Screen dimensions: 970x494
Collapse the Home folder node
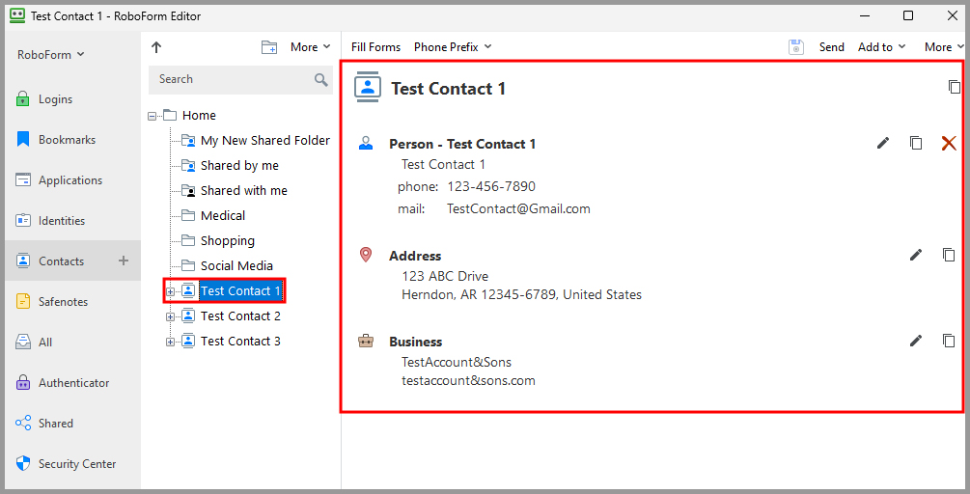[x=152, y=116]
